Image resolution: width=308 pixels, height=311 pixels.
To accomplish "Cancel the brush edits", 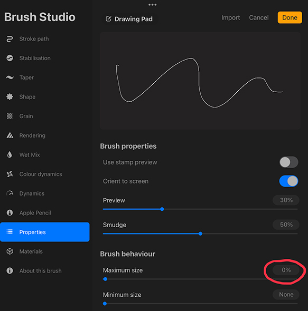I will (259, 17).
